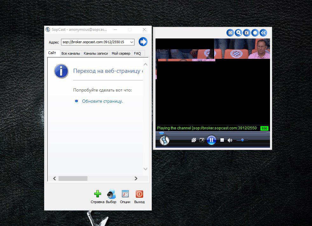Click the green 100 buffer indicator
Screen dimensions: 312x226
[264, 128]
